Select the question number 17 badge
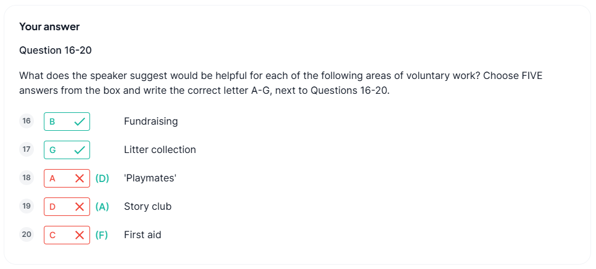This screenshot has width=596, height=269. (27, 150)
